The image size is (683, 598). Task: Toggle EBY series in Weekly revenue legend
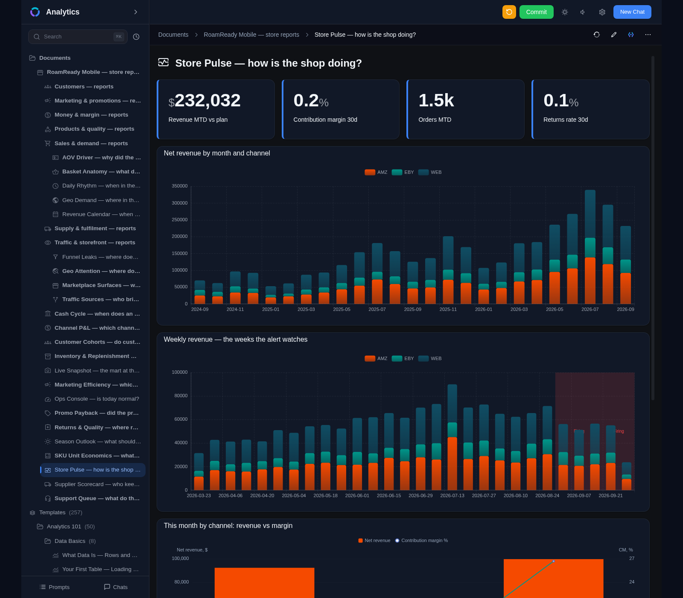pyautogui.click(x=403, y=358)
